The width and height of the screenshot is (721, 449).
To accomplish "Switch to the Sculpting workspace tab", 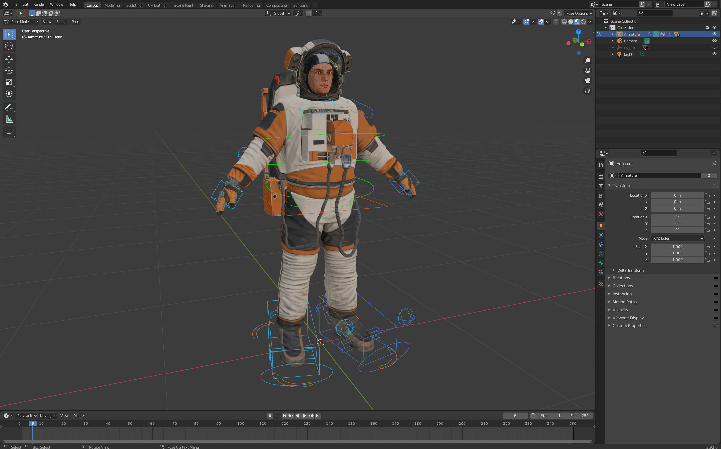I will 134,5.
